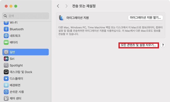Select the 손쉬운 사용 accessibility icon
This screenshot has width=170, height=102.
[6, 92]
